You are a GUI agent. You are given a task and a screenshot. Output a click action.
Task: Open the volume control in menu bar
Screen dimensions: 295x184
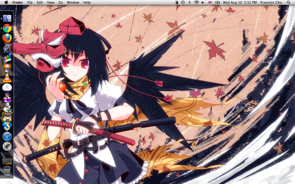203,2
